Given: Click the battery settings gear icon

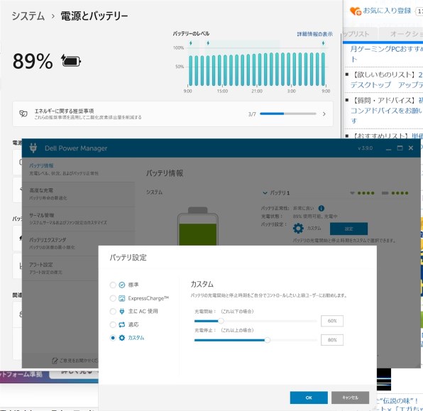Looking at the screenshot, I should click(298, 229).
